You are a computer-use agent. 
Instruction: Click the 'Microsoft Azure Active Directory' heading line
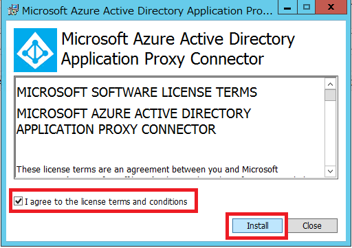pyautogui.click(x=178, y=40)
